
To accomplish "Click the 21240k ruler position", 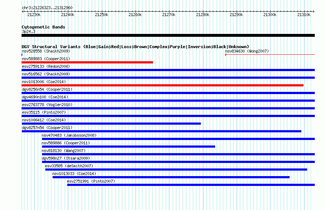I will pyautogui.click(x=68, y=15).
